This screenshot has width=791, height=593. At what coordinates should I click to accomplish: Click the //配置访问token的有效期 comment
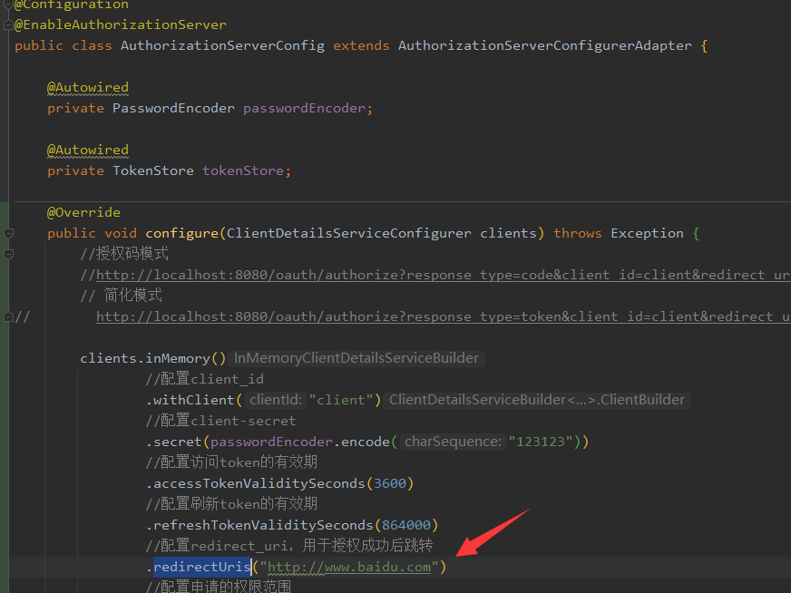point(231,462)
